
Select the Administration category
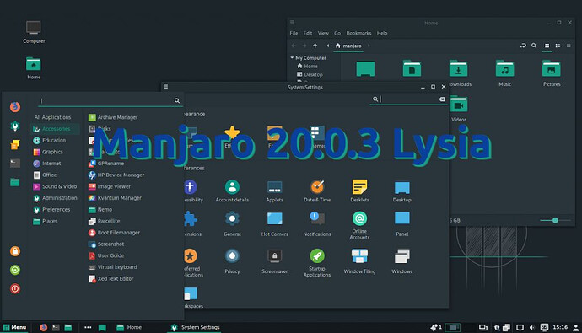(56, 197)
